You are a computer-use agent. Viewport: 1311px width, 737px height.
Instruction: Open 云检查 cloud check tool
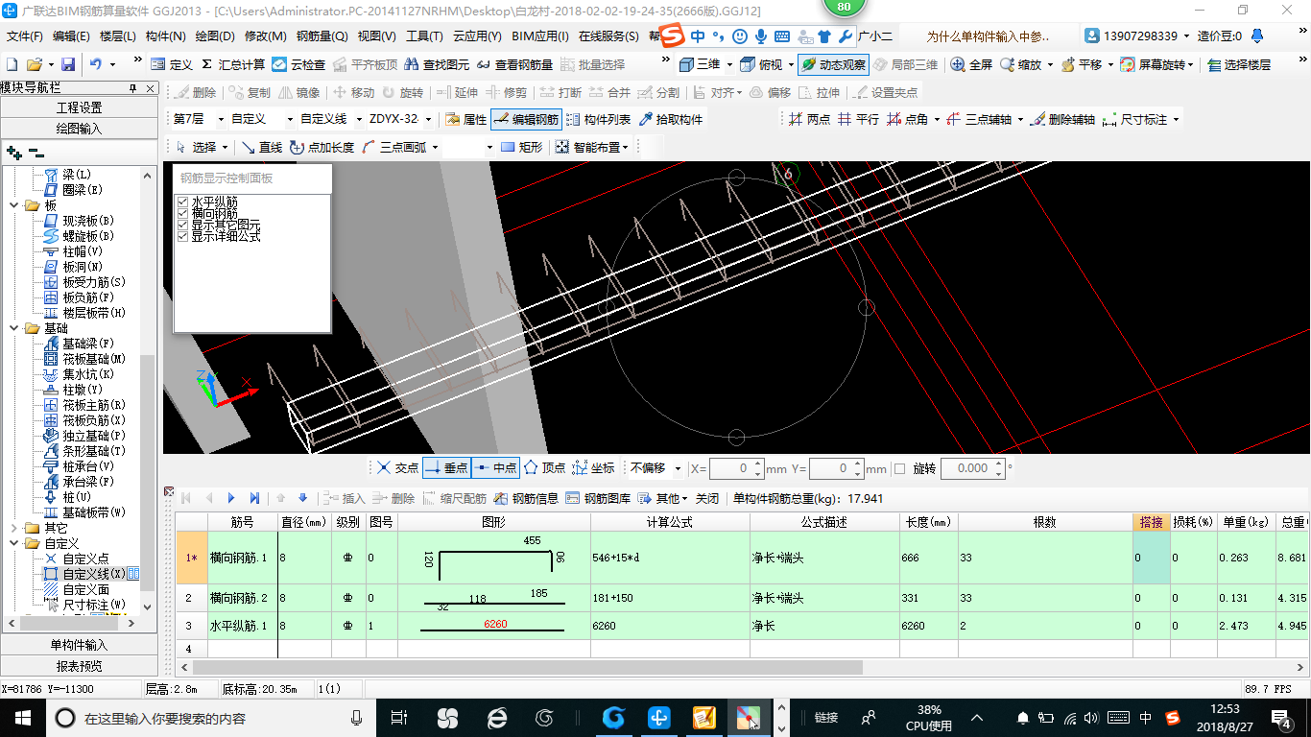pyautogui.click(x=298, y=64)
